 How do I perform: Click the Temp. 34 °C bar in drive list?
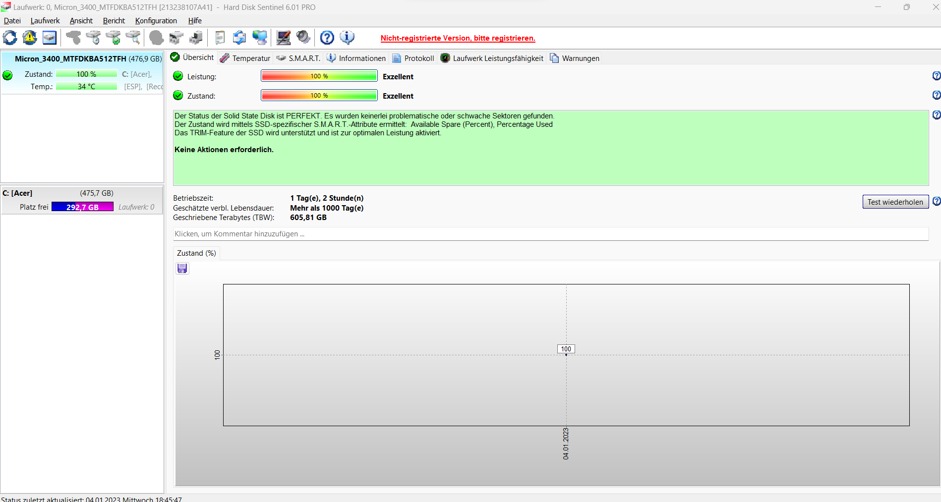click(86, 86)
